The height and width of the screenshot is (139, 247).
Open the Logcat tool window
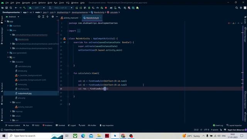point(72,125)
